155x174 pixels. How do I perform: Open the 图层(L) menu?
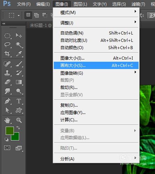point(80,4)
